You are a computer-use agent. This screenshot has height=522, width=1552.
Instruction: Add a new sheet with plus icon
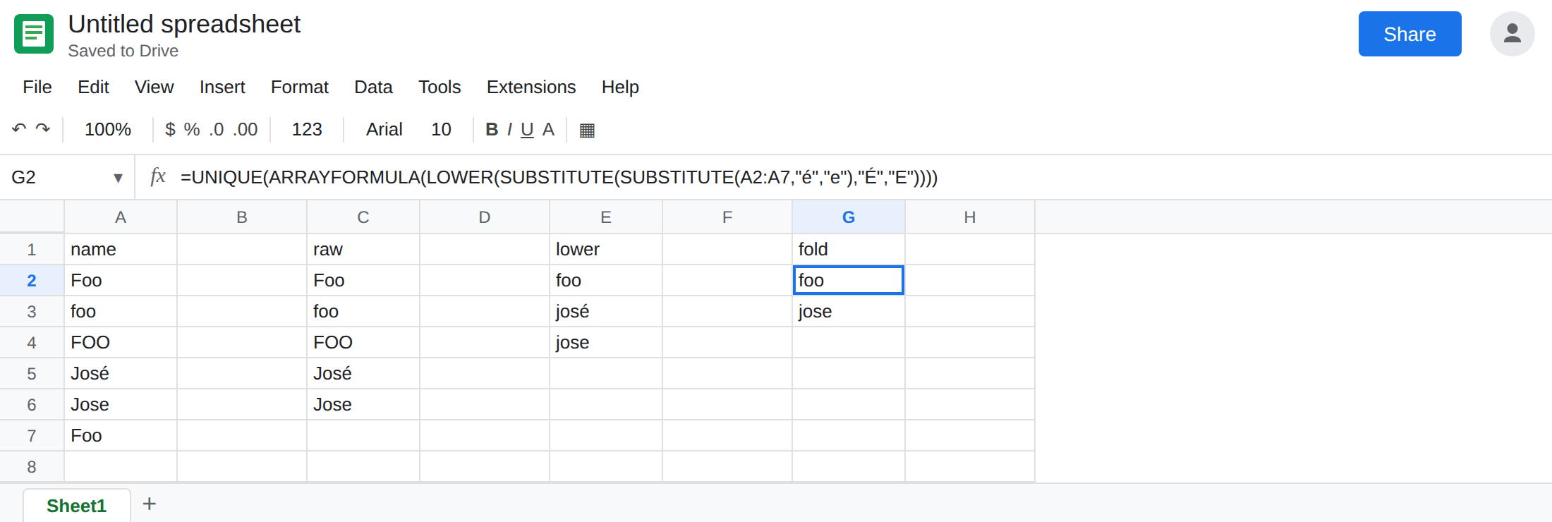click(x=150, y=504)
